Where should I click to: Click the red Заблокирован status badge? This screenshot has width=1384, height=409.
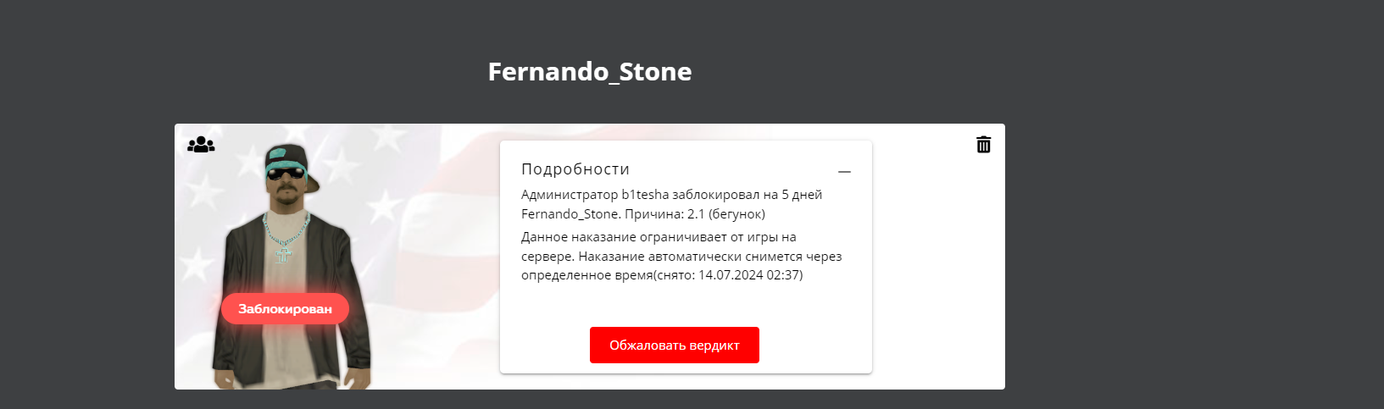click(285, 309)
